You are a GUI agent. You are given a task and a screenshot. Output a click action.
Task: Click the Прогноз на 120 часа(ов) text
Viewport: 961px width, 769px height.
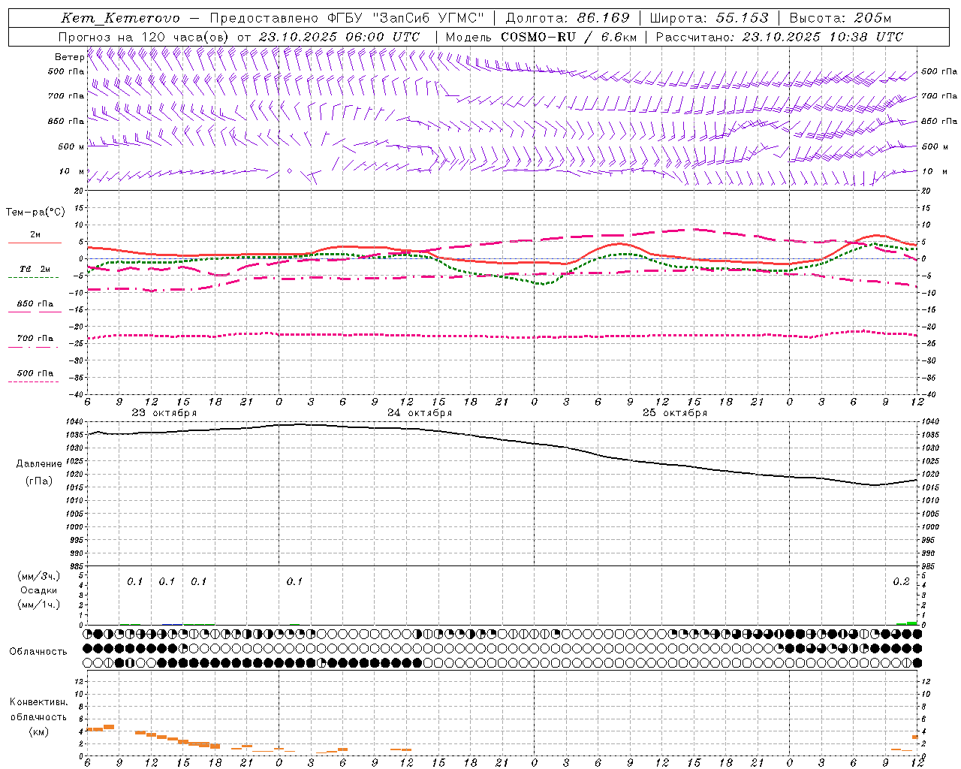(x=144, y=37)
